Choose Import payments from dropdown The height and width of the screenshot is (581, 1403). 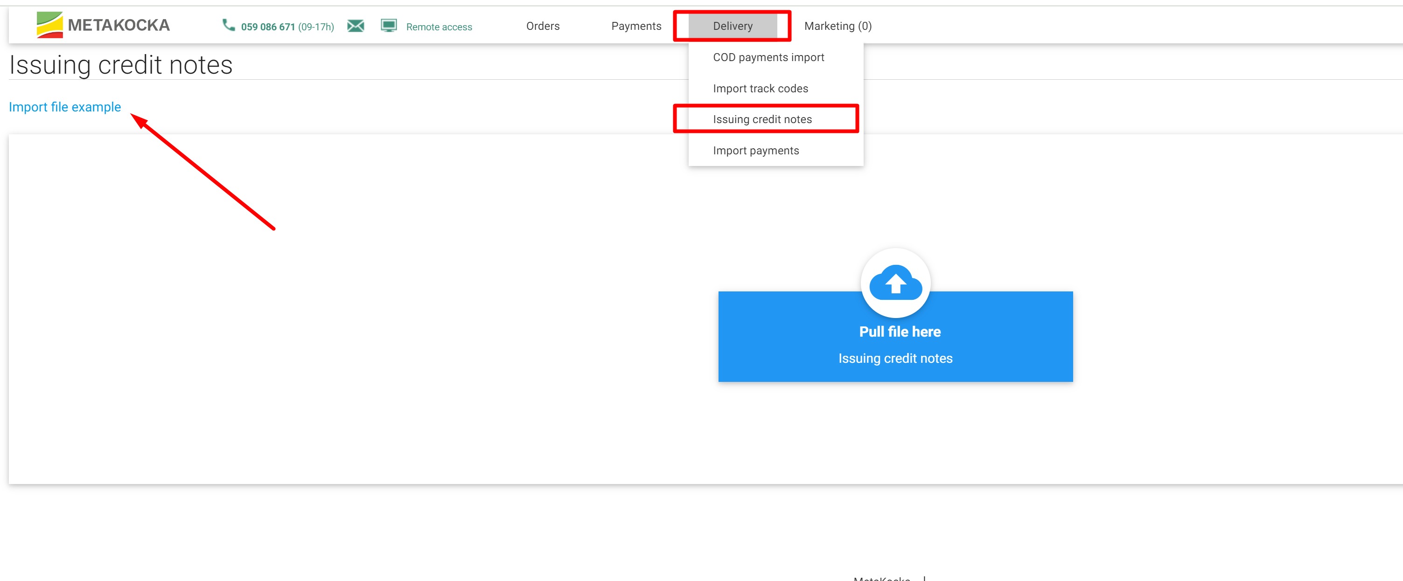pos(755,150)
